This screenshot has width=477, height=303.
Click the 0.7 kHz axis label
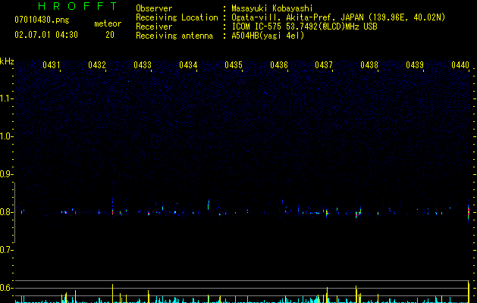(x=5, y=250)
